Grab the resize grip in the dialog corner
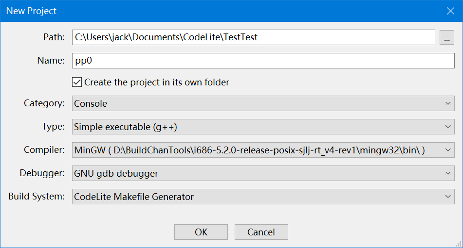Screen dimensions: 463x248 point(458,243)
